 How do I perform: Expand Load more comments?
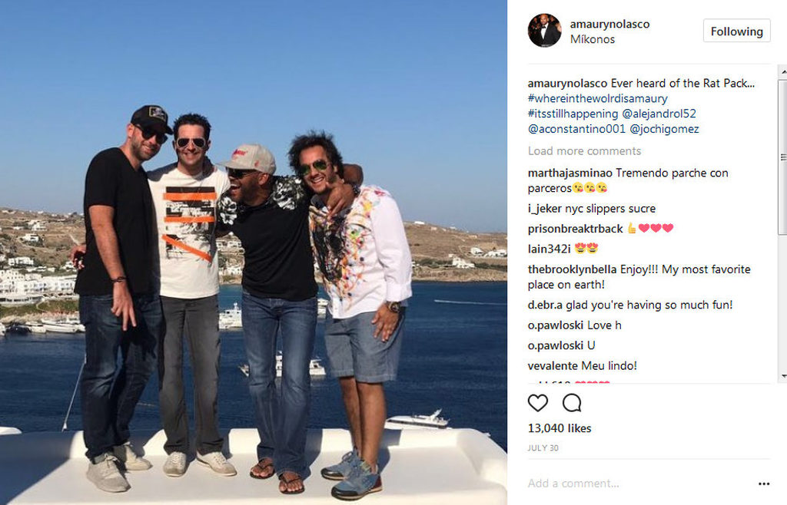coord(584,150)
